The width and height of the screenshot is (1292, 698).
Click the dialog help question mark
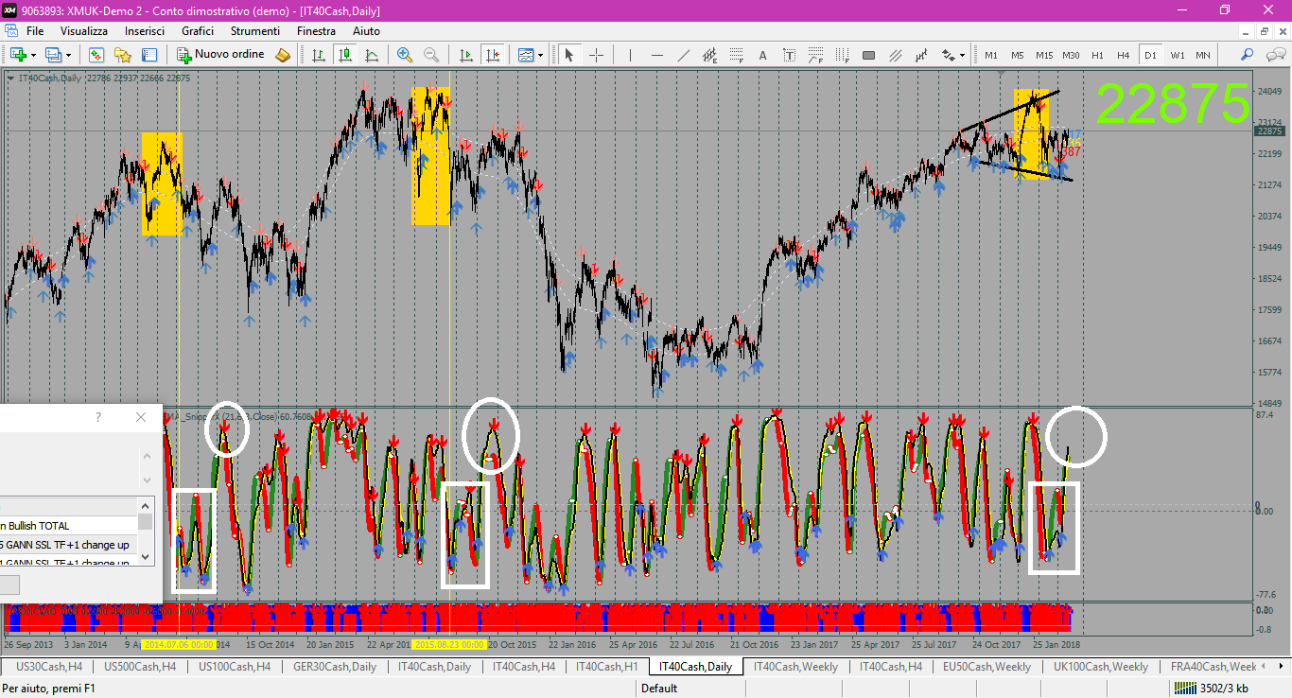click(98, 417)
